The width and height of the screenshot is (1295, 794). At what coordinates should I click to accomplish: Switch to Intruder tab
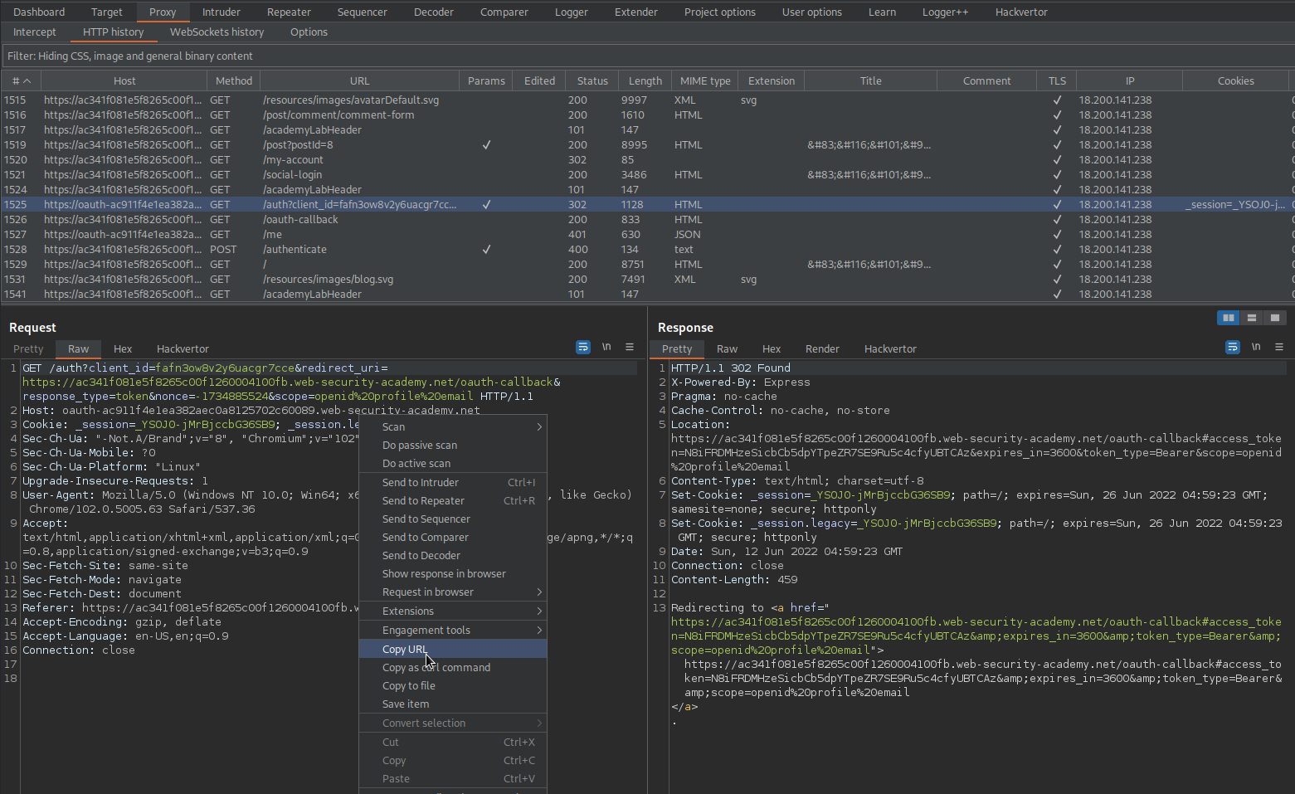click(x=222, y=12)
